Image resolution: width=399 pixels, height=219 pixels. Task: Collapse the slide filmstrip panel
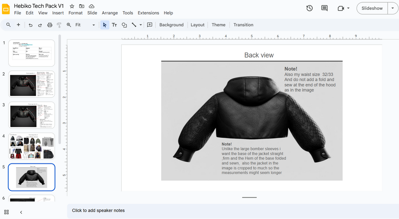pos(21,212)
